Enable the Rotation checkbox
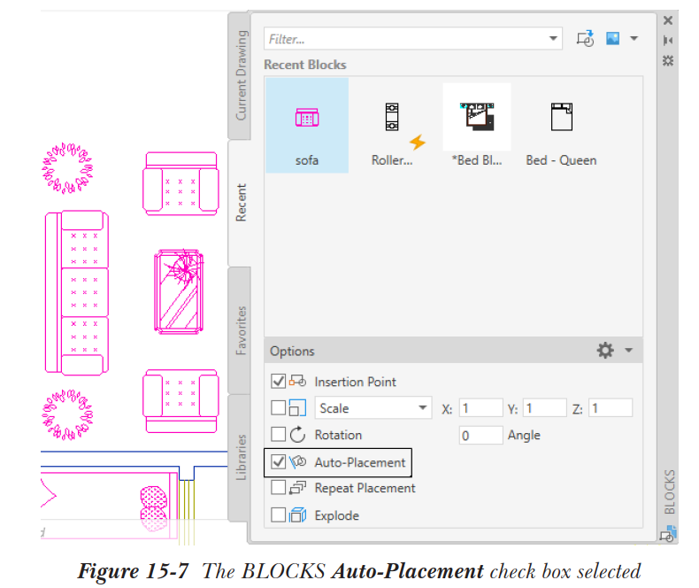Viewport: 699px width, 588px height. (x=278, y=434)
